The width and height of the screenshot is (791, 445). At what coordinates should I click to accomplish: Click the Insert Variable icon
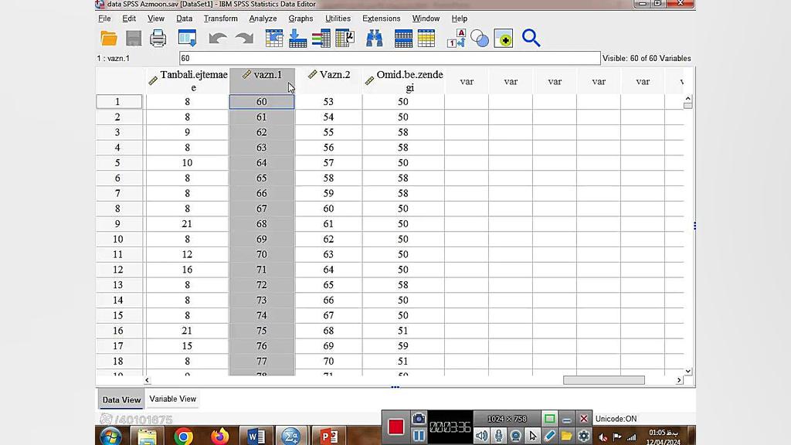426,39
